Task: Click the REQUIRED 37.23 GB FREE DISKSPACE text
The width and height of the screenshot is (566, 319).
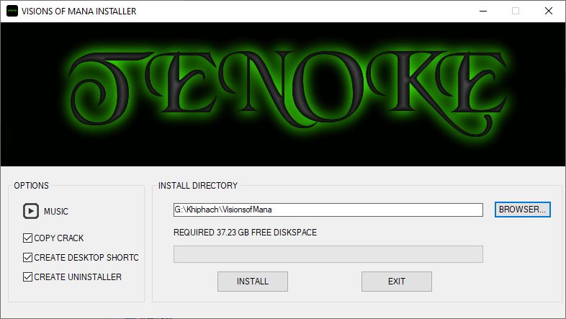Action: tap(245, 232)
